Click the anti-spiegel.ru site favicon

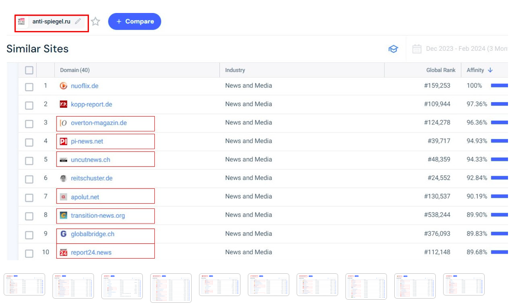pyautogui.click(x=21, y=22)
